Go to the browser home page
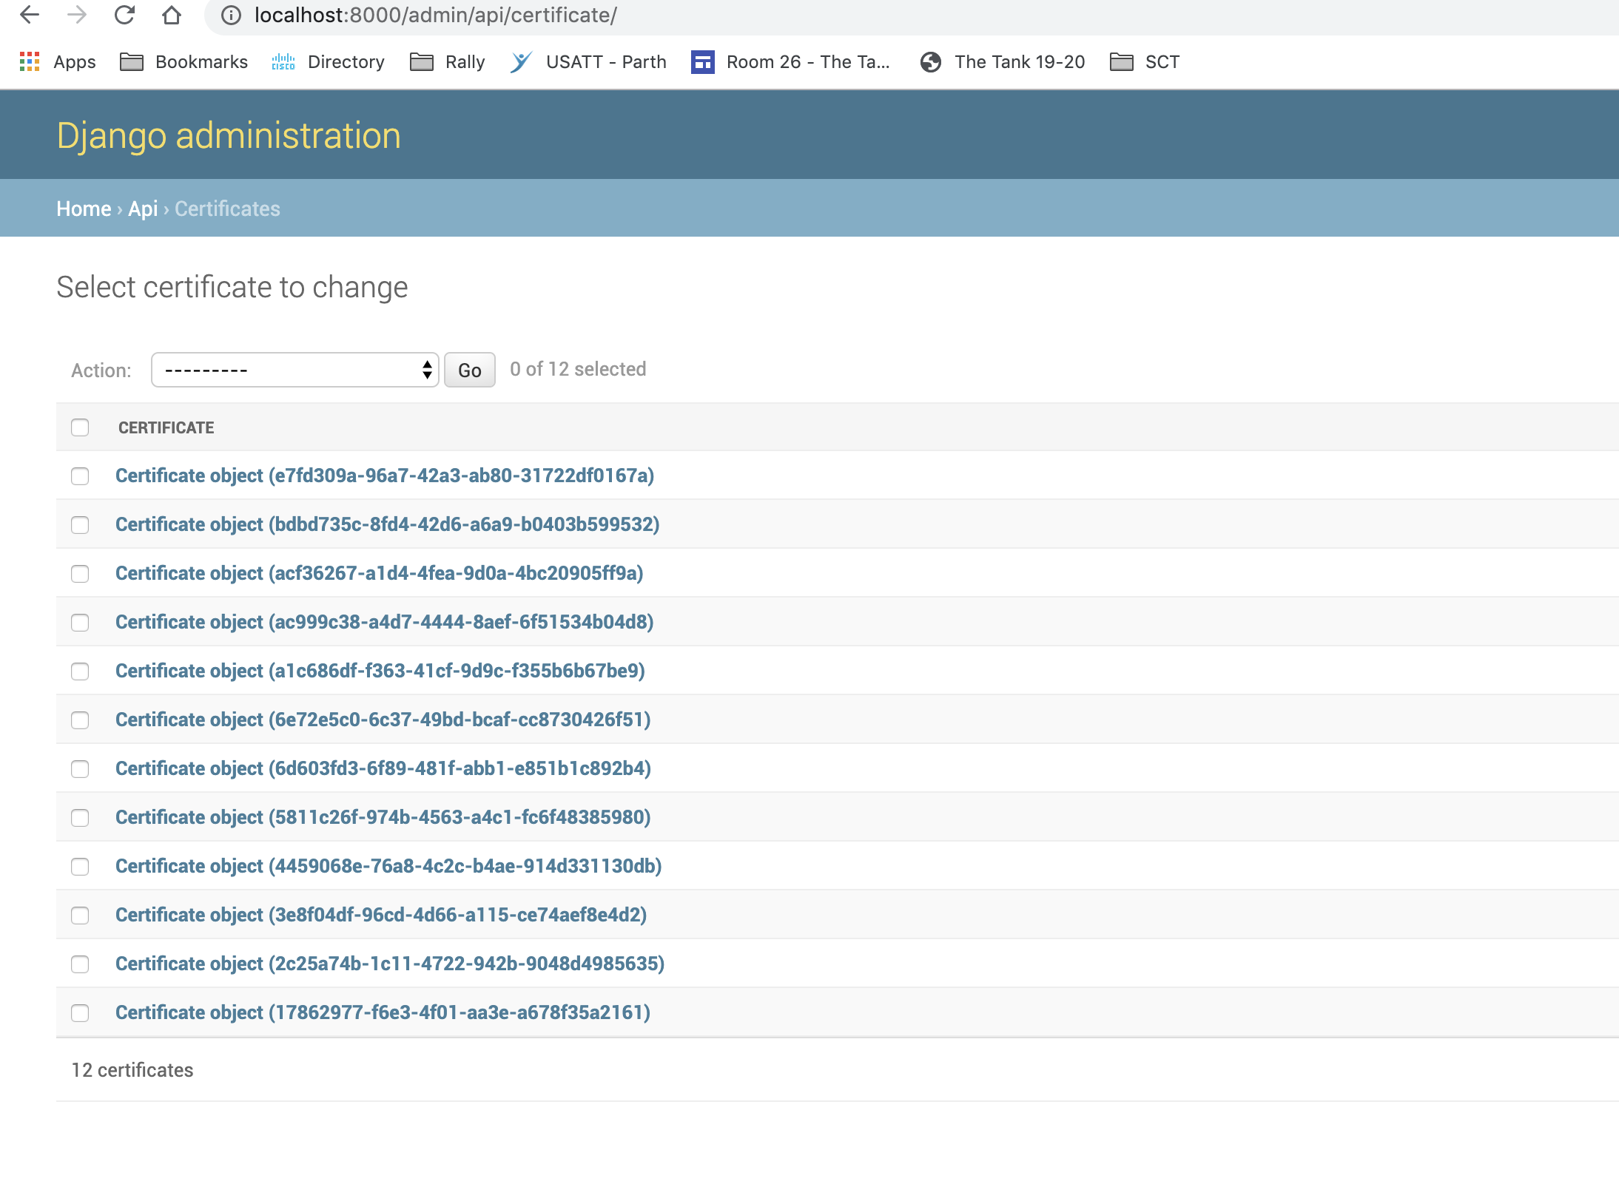Screen dimensions: 1619x1201 tap(172, 15)
